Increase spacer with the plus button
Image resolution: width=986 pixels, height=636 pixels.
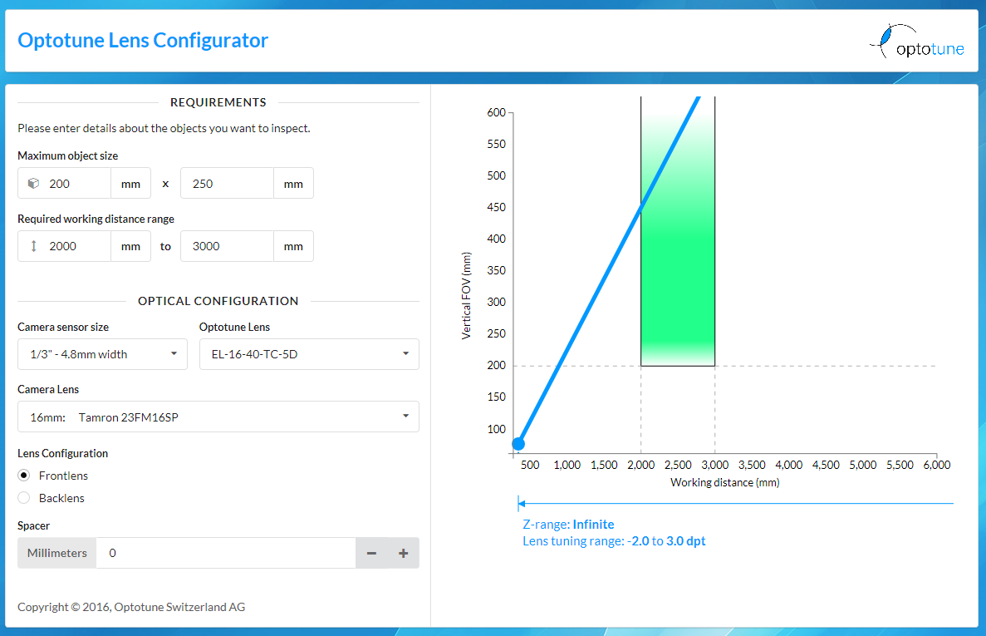pos(403,553)
